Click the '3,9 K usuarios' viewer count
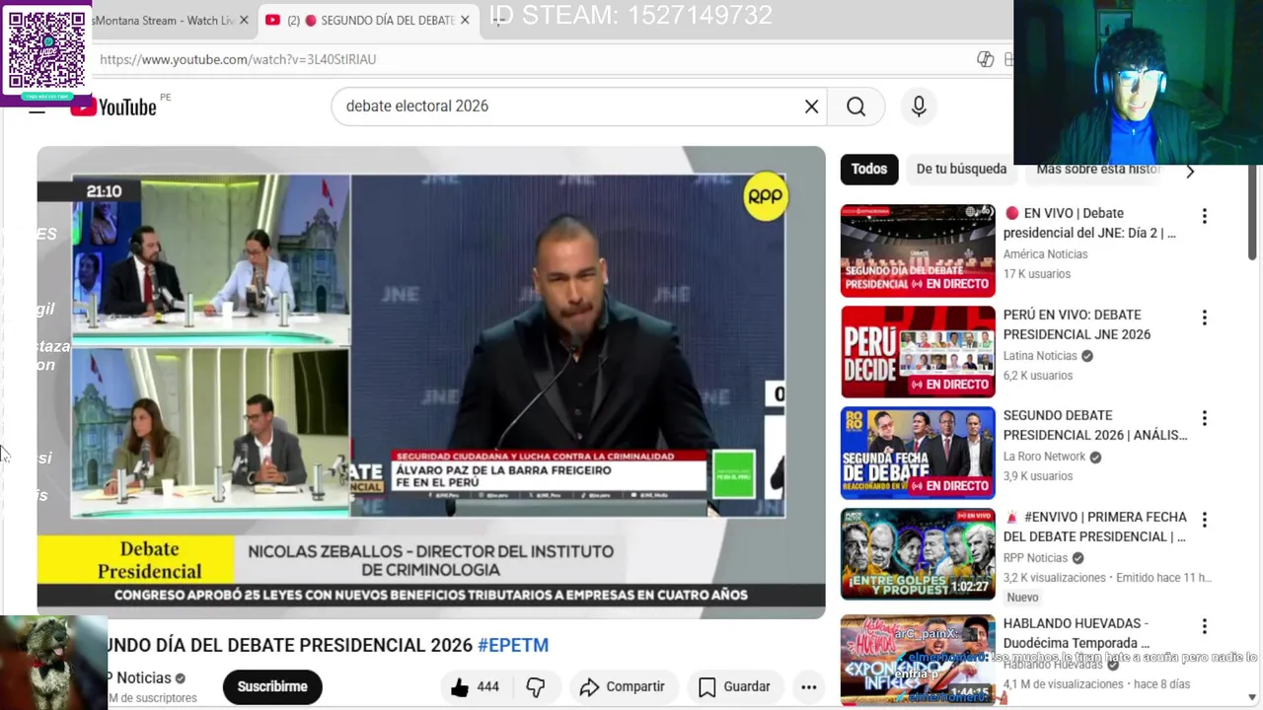1263x710 pixels. coord(1038,476)
